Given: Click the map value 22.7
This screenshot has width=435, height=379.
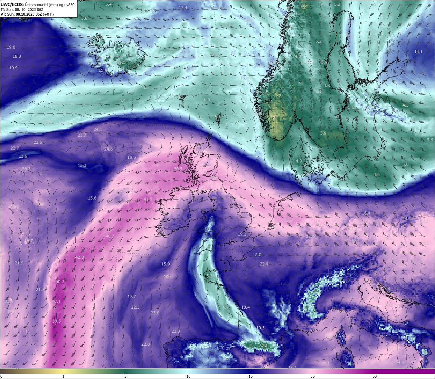Looking at the screenshot, I should [15, 148].
